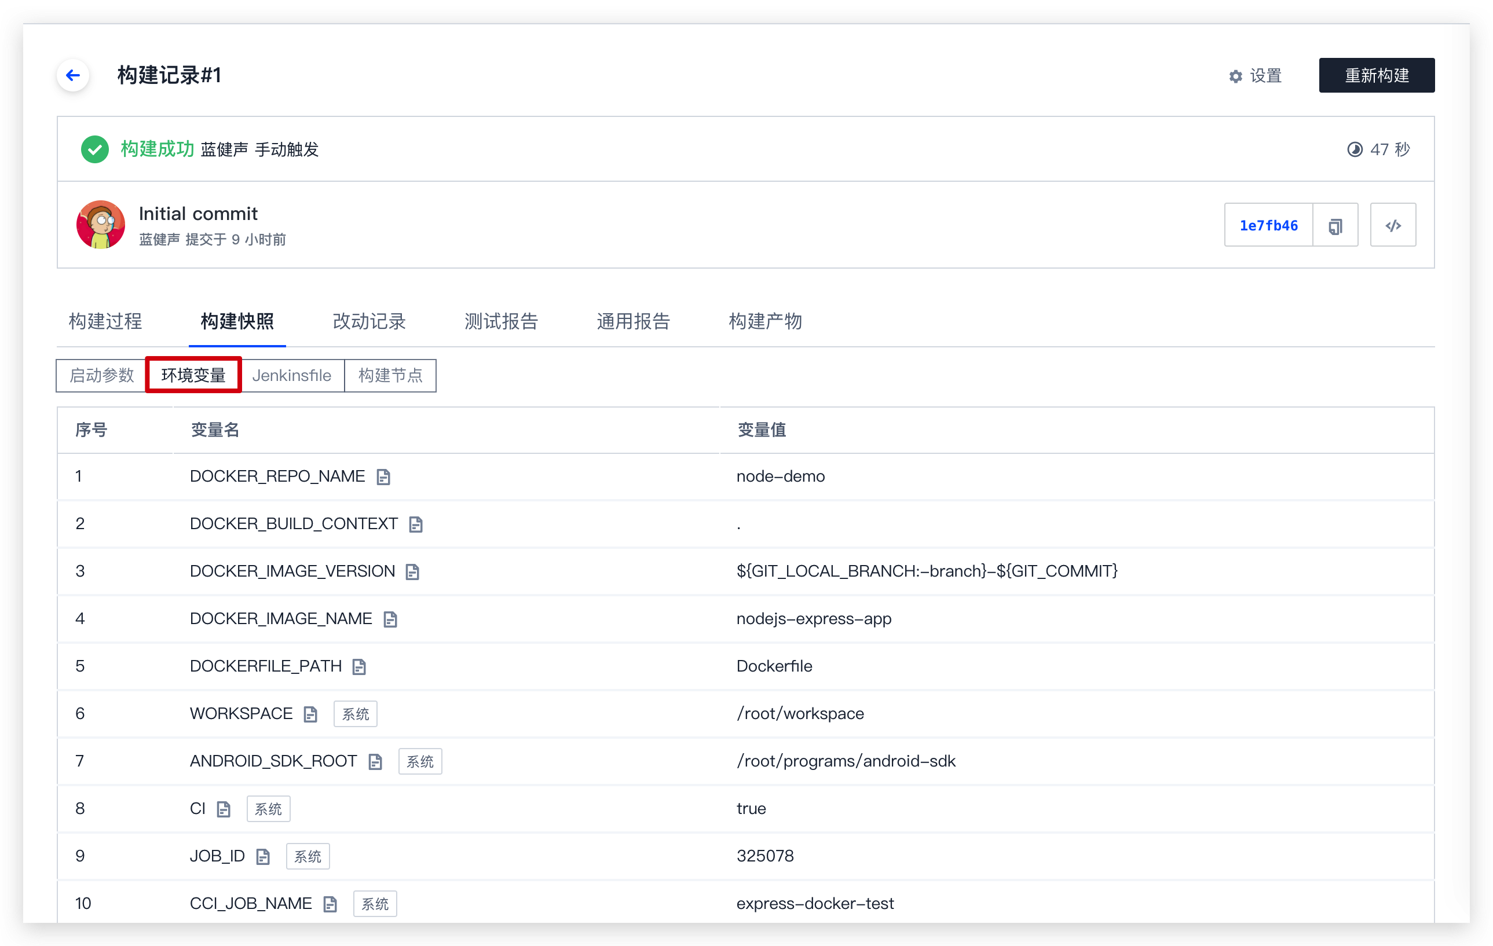Viewport: 1493px width, 946px height.
Task: Click the document icon beside DOCKER_IMAGE_VERSION
Action: pos(413,571)
